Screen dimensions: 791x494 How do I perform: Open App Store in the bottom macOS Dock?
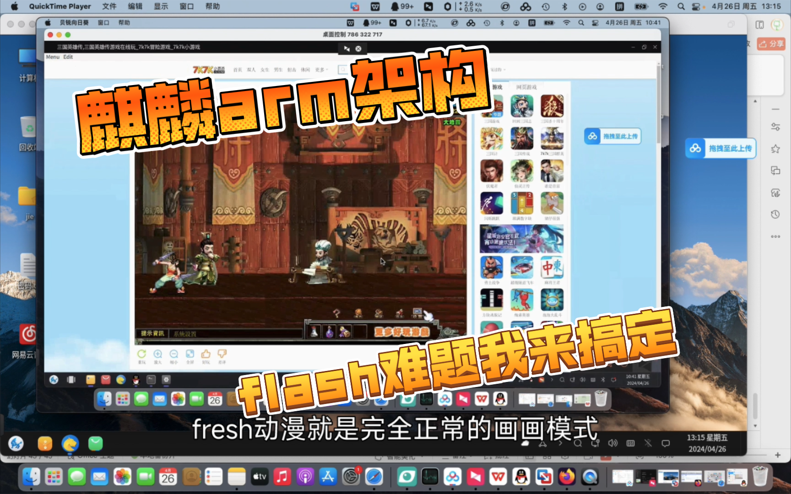pos(328,477)
